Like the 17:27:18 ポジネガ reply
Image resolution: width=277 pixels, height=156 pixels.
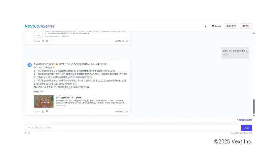tap(43, 111)
